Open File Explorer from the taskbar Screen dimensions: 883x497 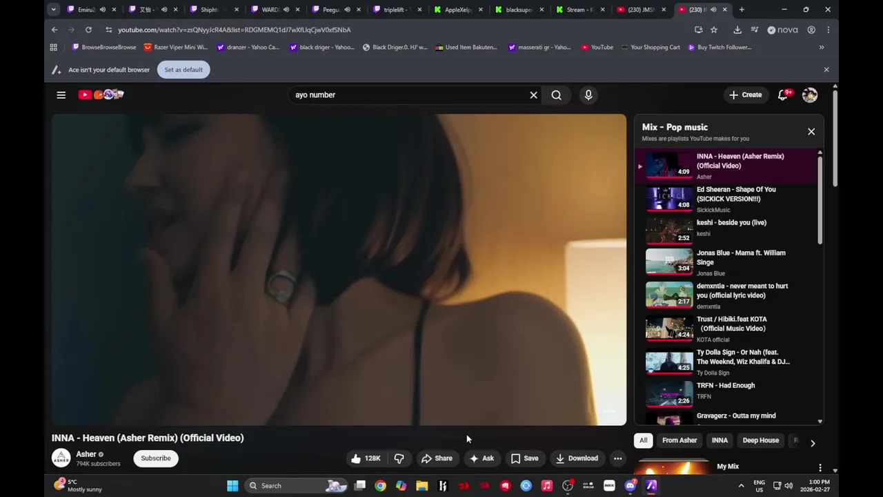click(x=421, y=485)
